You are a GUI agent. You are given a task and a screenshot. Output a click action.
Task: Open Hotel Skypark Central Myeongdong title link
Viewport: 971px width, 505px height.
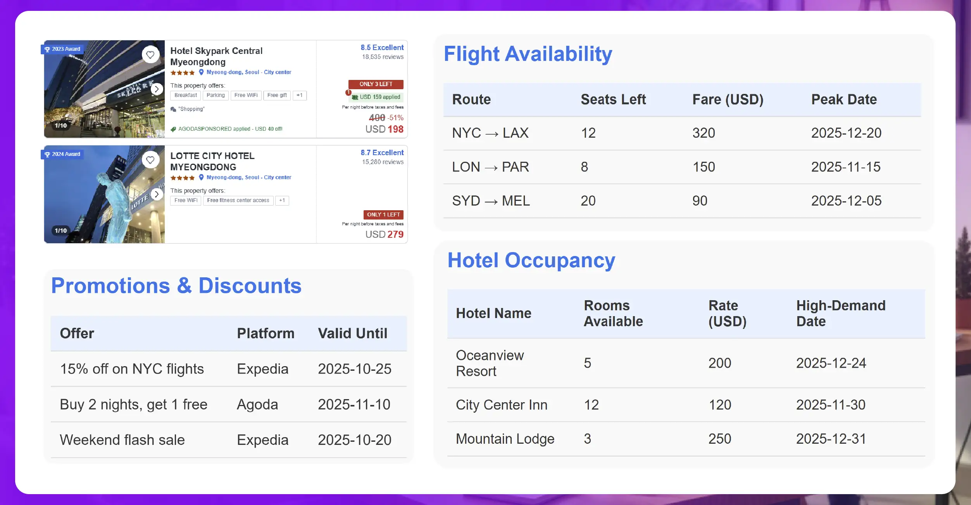216,56
